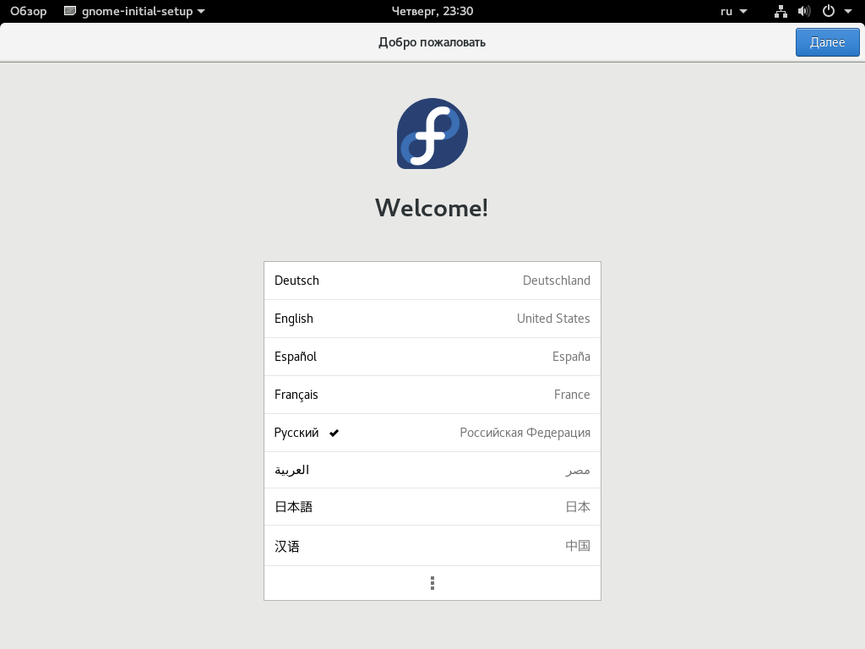This screenshot has height=649, width=865.
Task: Select the Chinese 汉语 language row
Action: [x=432, y=546]
